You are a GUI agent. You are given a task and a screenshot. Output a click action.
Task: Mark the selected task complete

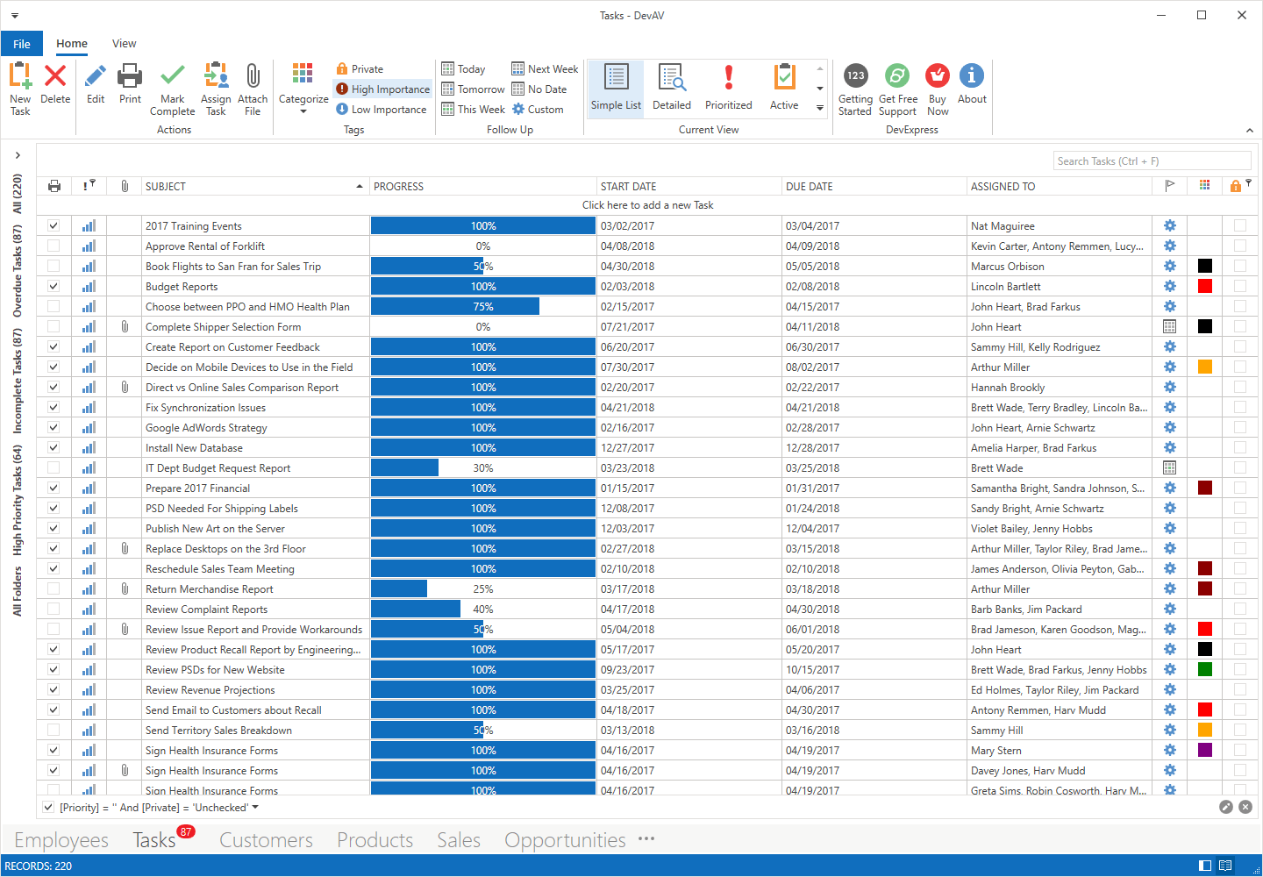(172, 88)
